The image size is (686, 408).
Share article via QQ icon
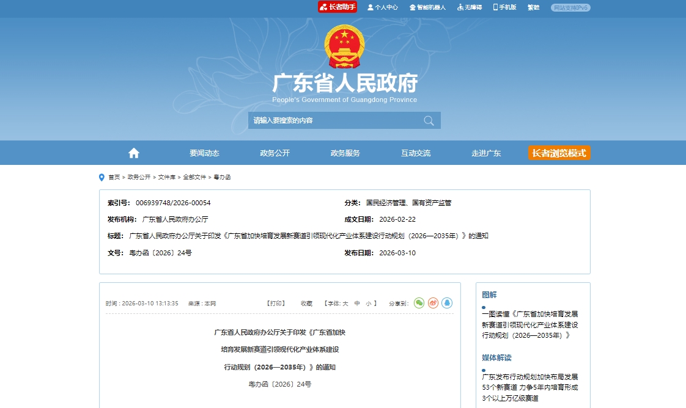[447, 303]
